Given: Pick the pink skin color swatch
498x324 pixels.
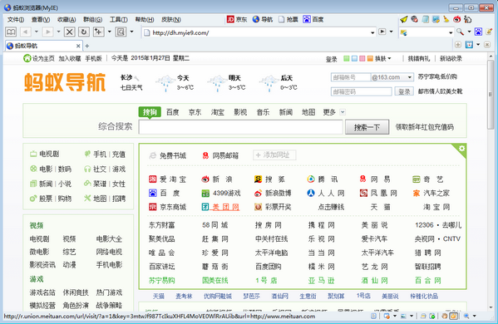Looking at the screenshot, I should 362,58.
